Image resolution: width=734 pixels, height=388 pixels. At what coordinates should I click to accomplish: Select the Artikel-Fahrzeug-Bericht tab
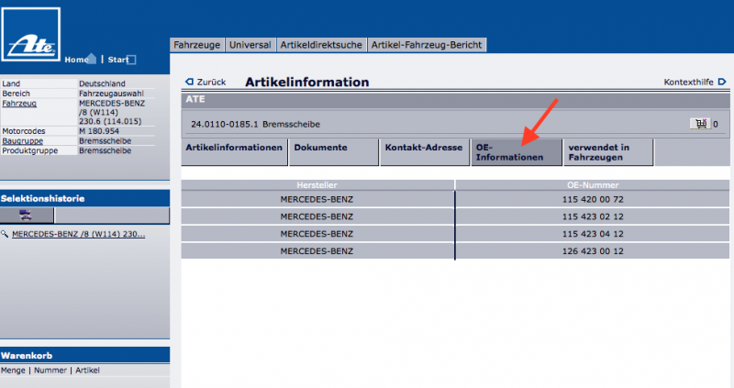(427, 44)
